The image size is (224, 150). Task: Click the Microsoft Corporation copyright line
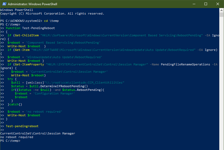coord(52,13)
